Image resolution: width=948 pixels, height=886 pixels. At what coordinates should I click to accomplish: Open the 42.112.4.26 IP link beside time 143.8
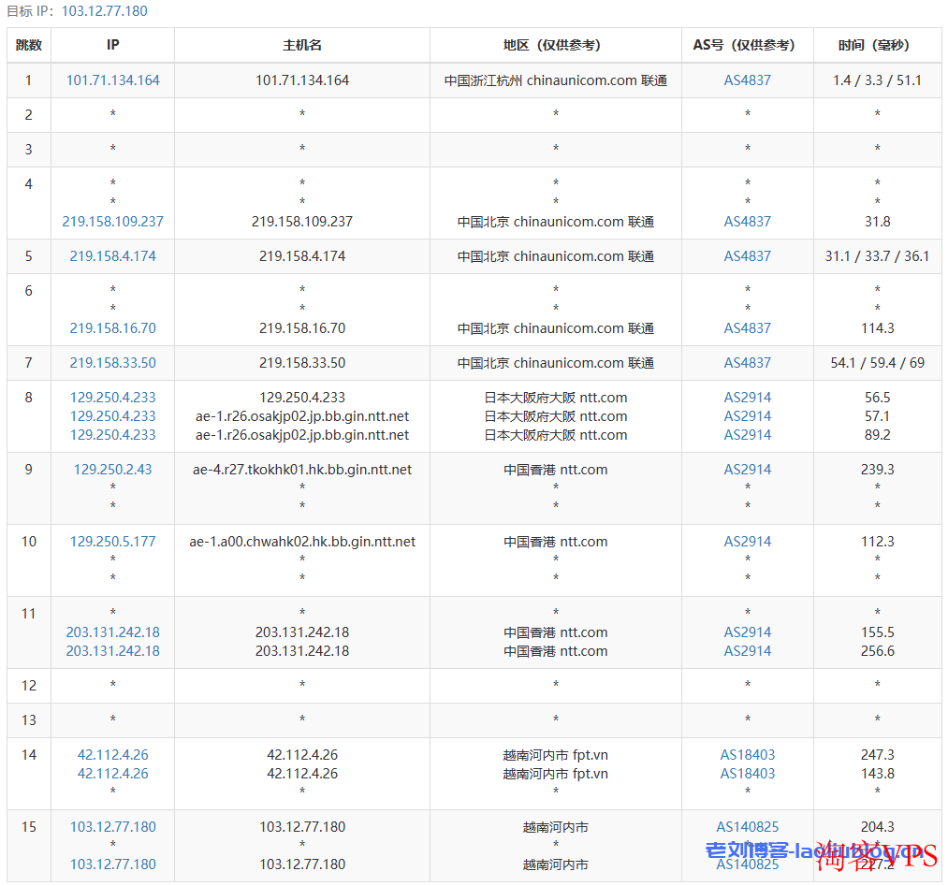click(113, 774)
